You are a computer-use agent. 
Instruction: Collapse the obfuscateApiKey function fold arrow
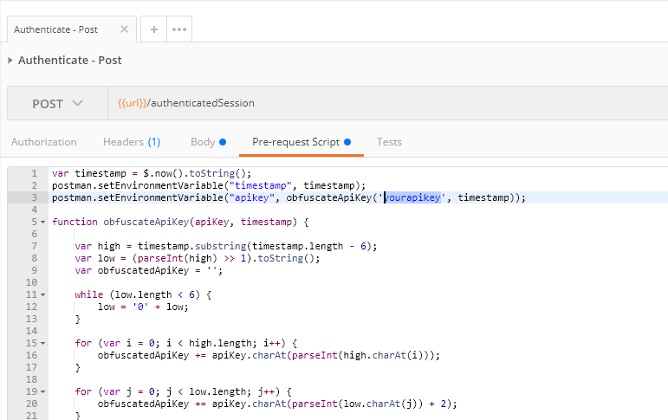pyautogui.click(x=42, y=222)
